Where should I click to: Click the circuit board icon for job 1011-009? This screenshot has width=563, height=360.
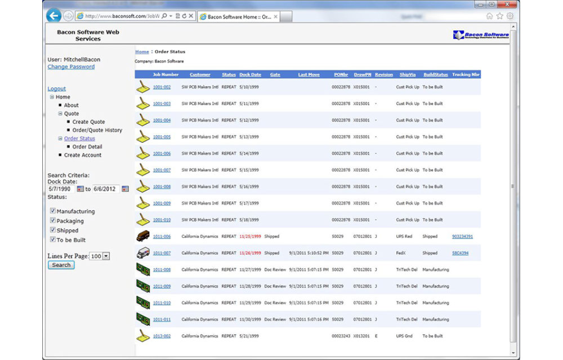pyautogui.click(x=143, y=286)
